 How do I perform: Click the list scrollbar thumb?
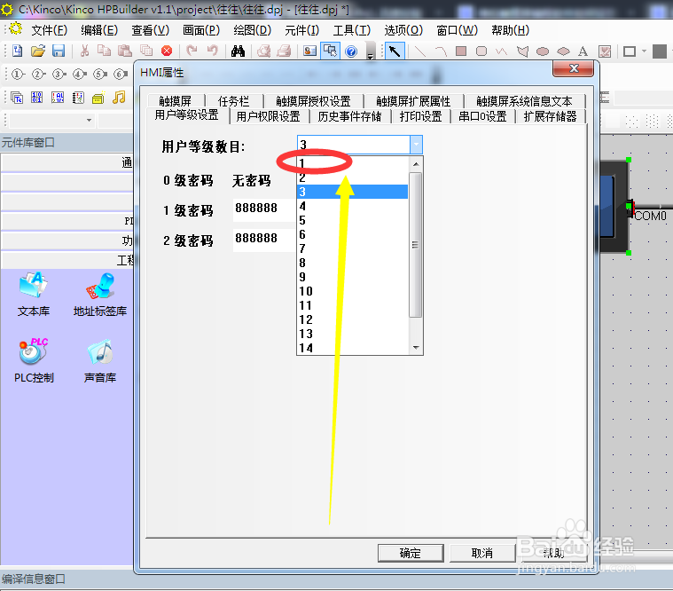click(416, 245)
